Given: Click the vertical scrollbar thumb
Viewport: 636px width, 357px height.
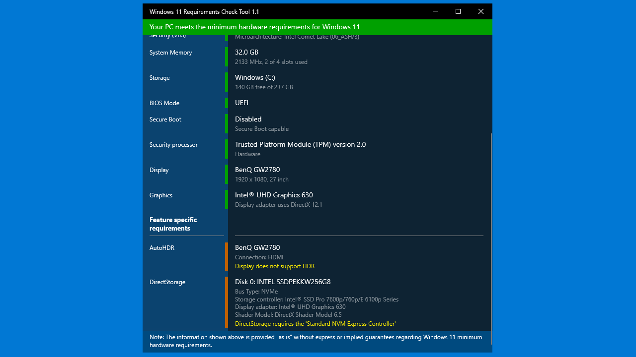Looking at the screenshot, I should [491, 239].
